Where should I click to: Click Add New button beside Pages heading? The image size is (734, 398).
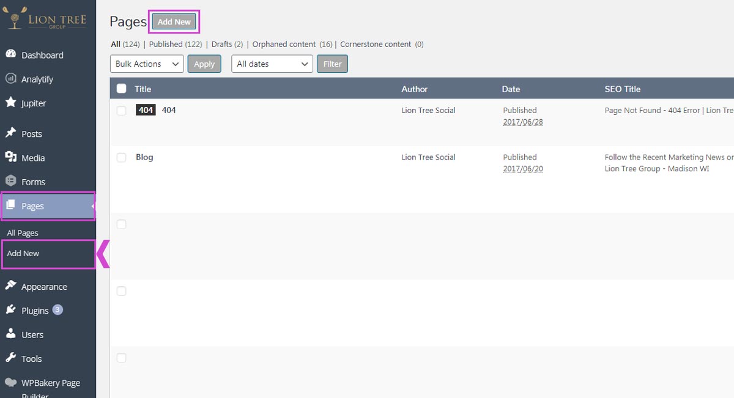(174, 21)
